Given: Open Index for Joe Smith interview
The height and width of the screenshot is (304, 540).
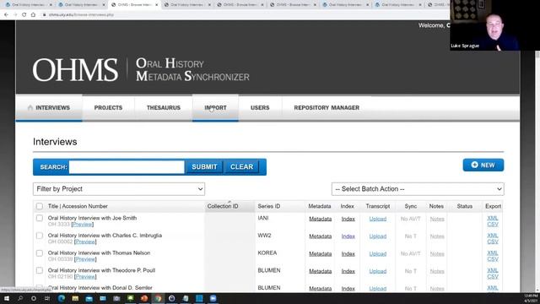Looking at the screenshot, I should point(348,219).
